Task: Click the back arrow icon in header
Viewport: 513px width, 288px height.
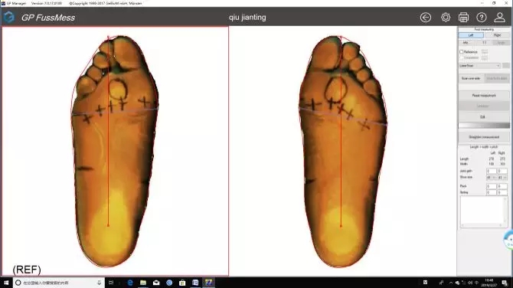Action: click(425, 18)
